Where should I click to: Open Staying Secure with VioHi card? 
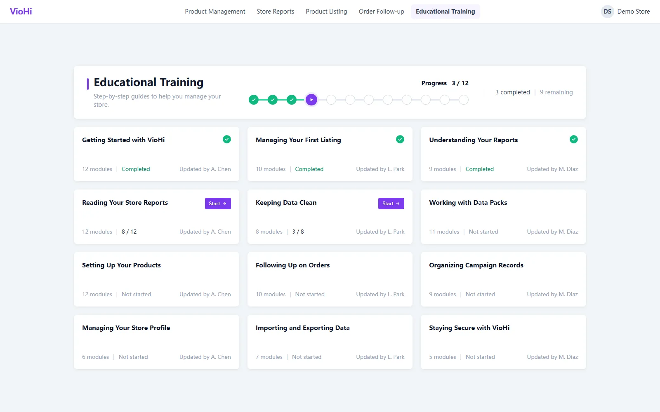click(503, 342)
